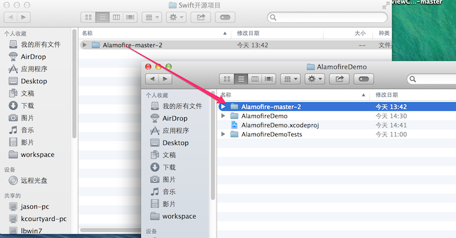Open 音乐 in Swift开源项目 sidebar
This screenshot has width=456, height=238.
[22, 130]
